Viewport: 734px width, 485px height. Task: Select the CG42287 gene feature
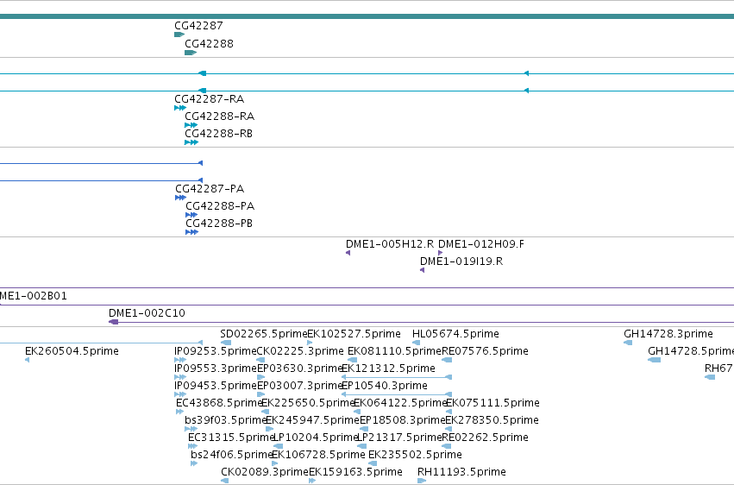[179, 35]
